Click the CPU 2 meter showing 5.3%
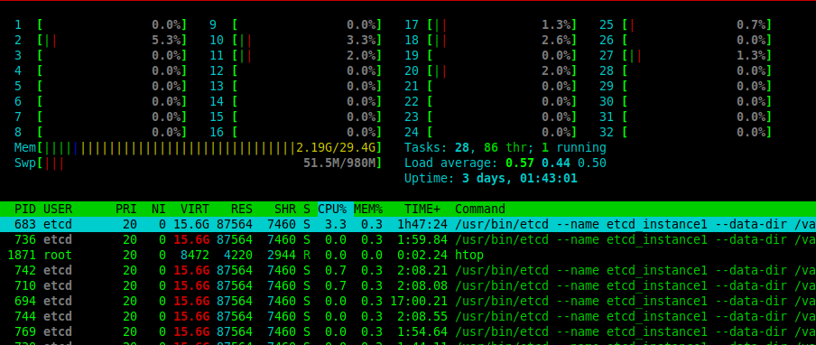Viewport: 816px width, 345px height. 101,40
